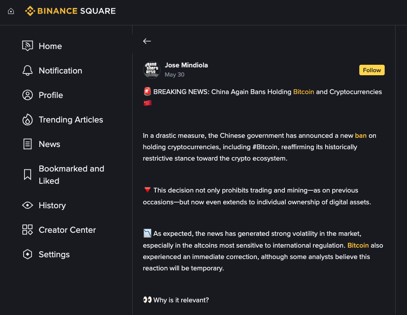Click the yellow 'ban' link
Image resolution: width=407 pixels, height=315 pixels.
click(361, 136)
